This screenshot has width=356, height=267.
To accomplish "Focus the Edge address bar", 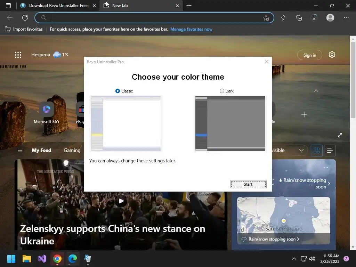I will 154,17.
